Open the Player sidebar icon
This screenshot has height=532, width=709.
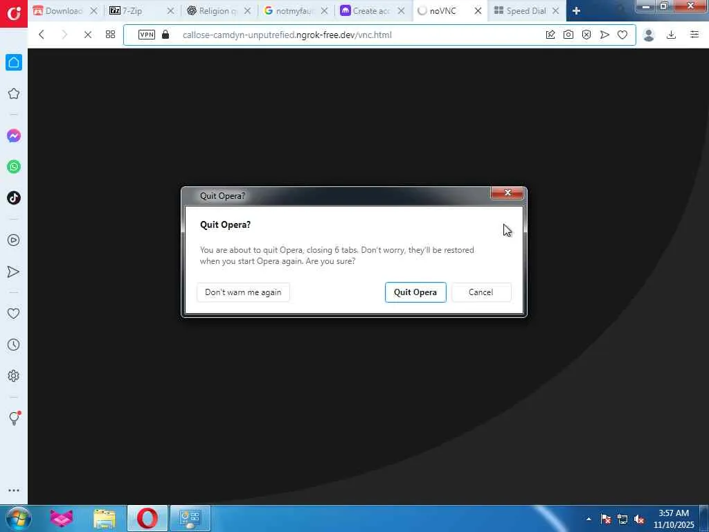click(x=14, y=240)
